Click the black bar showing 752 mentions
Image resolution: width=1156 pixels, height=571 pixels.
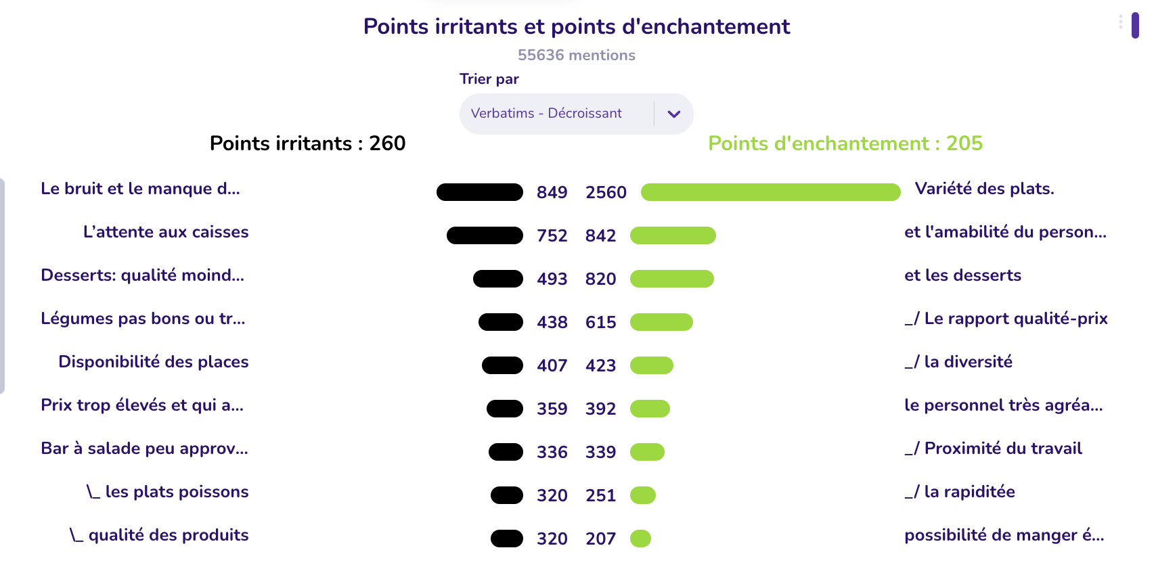(485, 235)
